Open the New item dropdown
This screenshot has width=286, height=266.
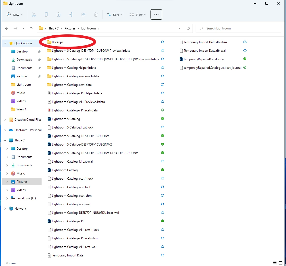tap(15, 15)
